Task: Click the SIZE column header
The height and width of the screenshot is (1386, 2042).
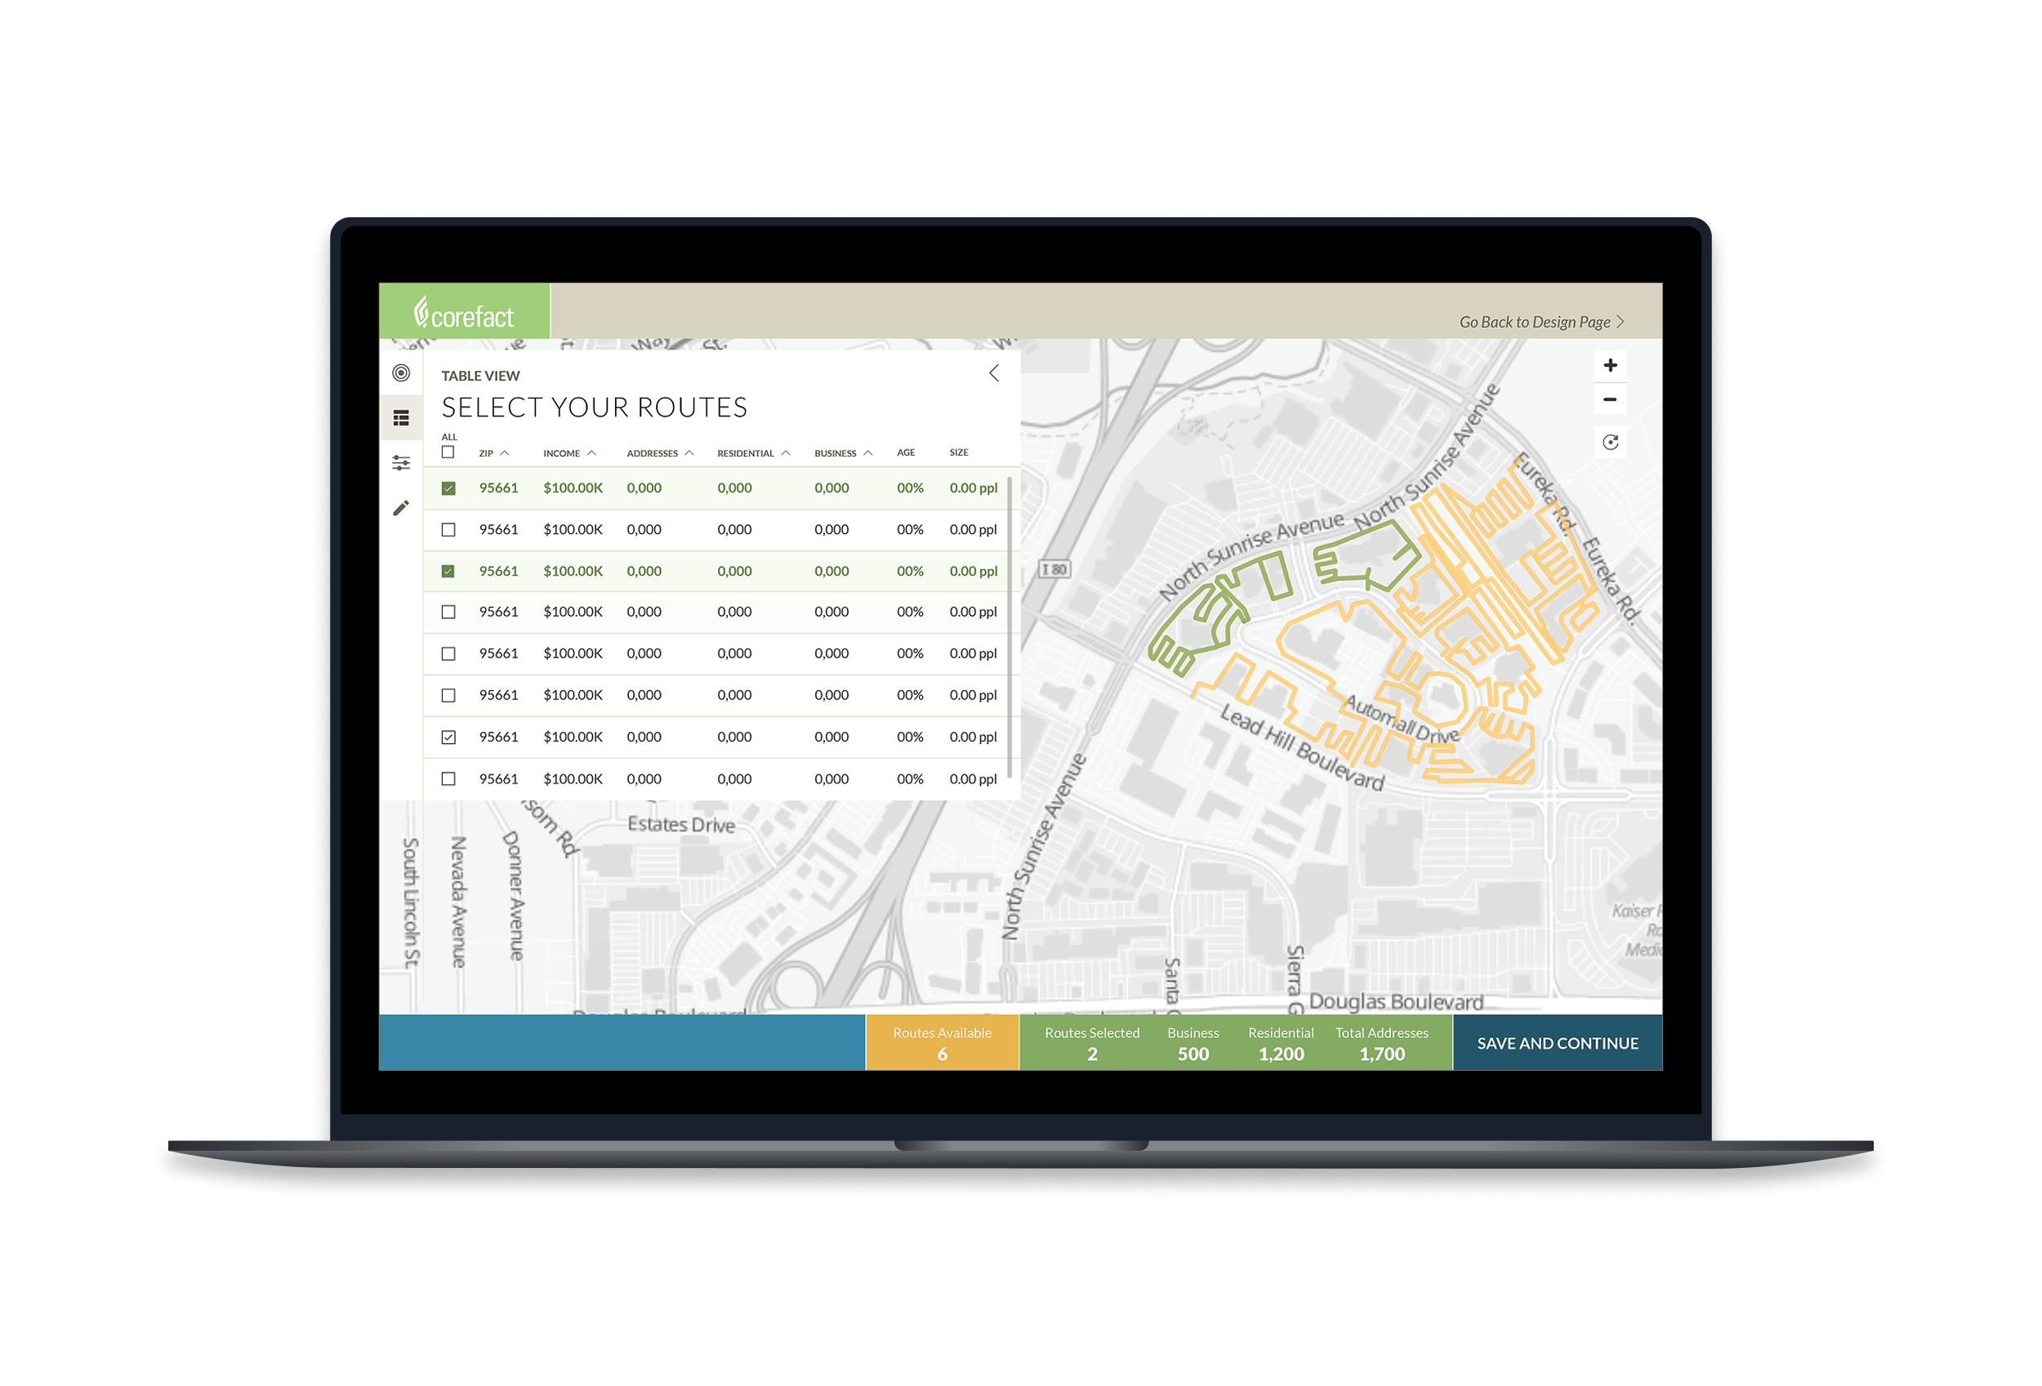Action: 959,453
